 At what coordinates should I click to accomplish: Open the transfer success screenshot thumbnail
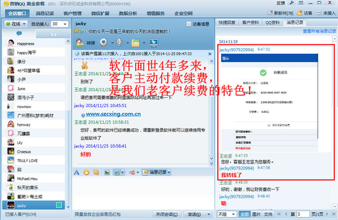click(x=269, y=102)
